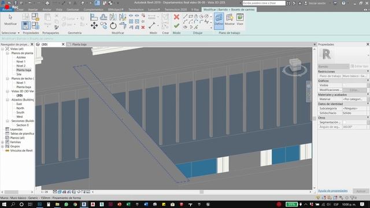Viewport: 370px width, 208px height.
Task: Switch to the Planta baja view tab
Action: click(79, 44)
